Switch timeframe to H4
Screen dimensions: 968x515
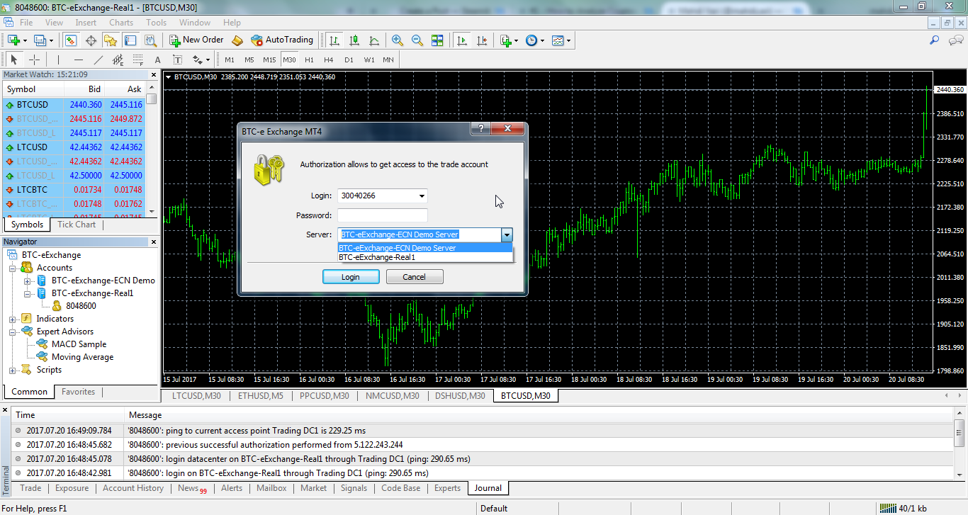point(329,60)
